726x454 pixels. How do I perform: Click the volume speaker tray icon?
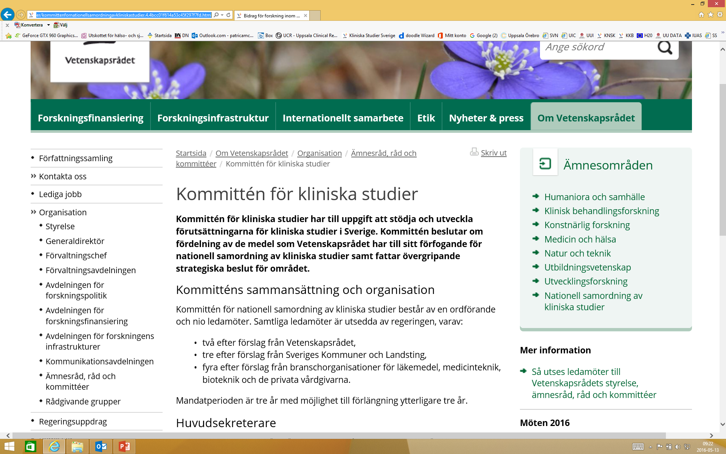click(678, 447)
